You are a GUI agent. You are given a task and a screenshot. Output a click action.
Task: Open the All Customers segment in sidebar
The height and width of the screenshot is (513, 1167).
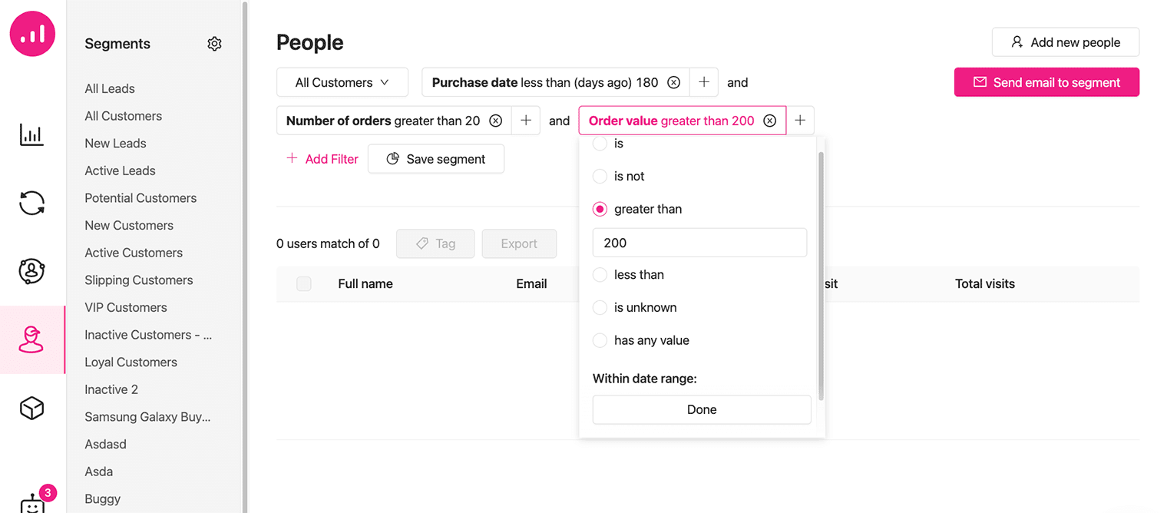point(124,116)
